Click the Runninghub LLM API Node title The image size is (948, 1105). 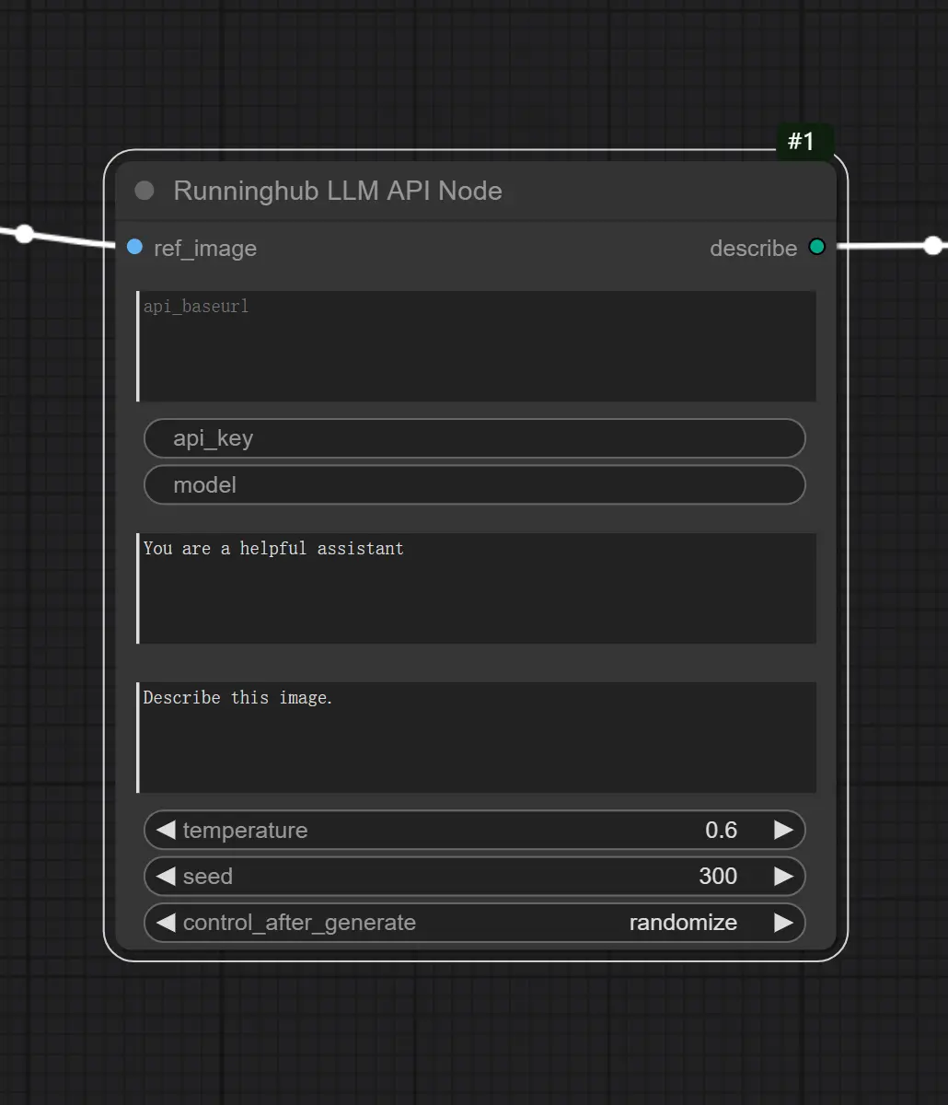coord(338,191)
